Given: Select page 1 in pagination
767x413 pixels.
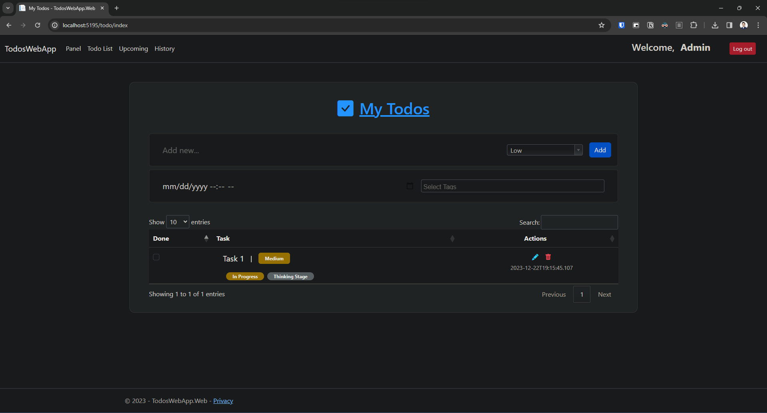Looking at the screenshot, I should (582, 294).
